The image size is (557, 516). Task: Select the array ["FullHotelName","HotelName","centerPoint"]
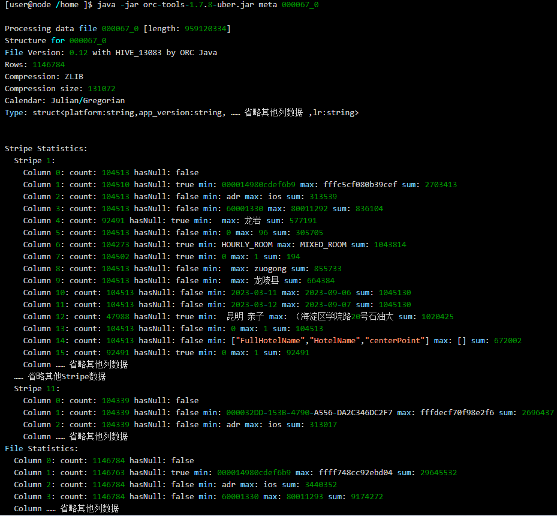[x=330, y=341]
